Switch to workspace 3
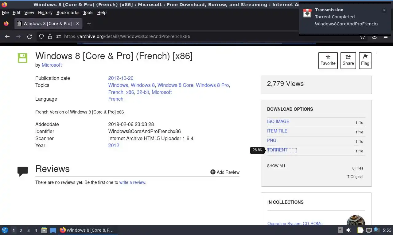This screenshot has height=235, width=393. click(28, 230)
